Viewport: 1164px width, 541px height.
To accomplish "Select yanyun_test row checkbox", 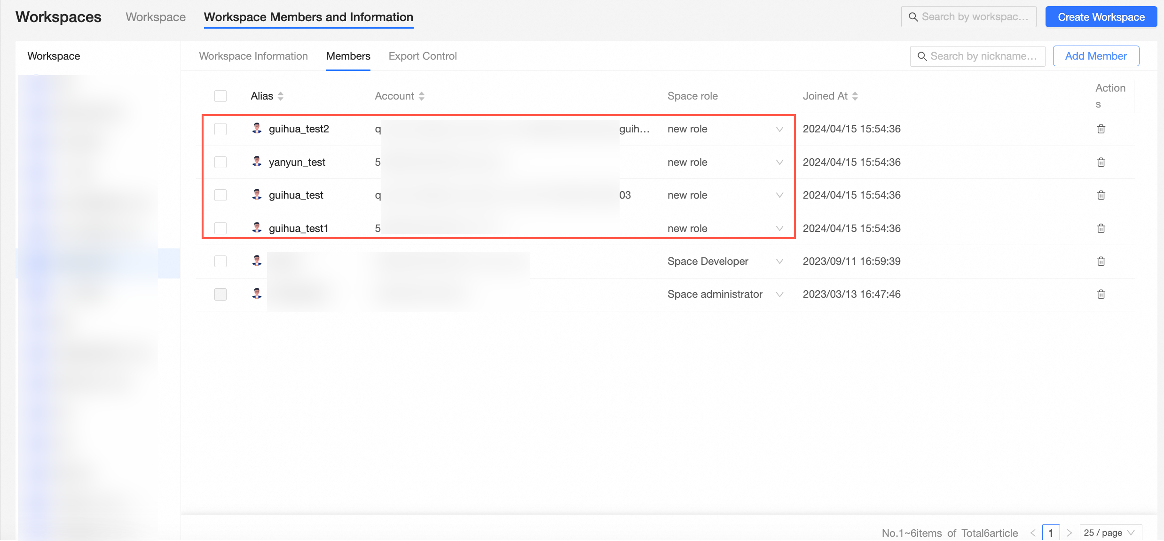I will point(220,162).
